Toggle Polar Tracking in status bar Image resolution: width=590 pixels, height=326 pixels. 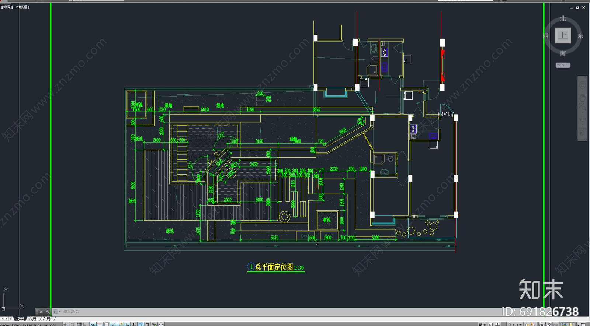pyautogui.click(x=93, y=324)
